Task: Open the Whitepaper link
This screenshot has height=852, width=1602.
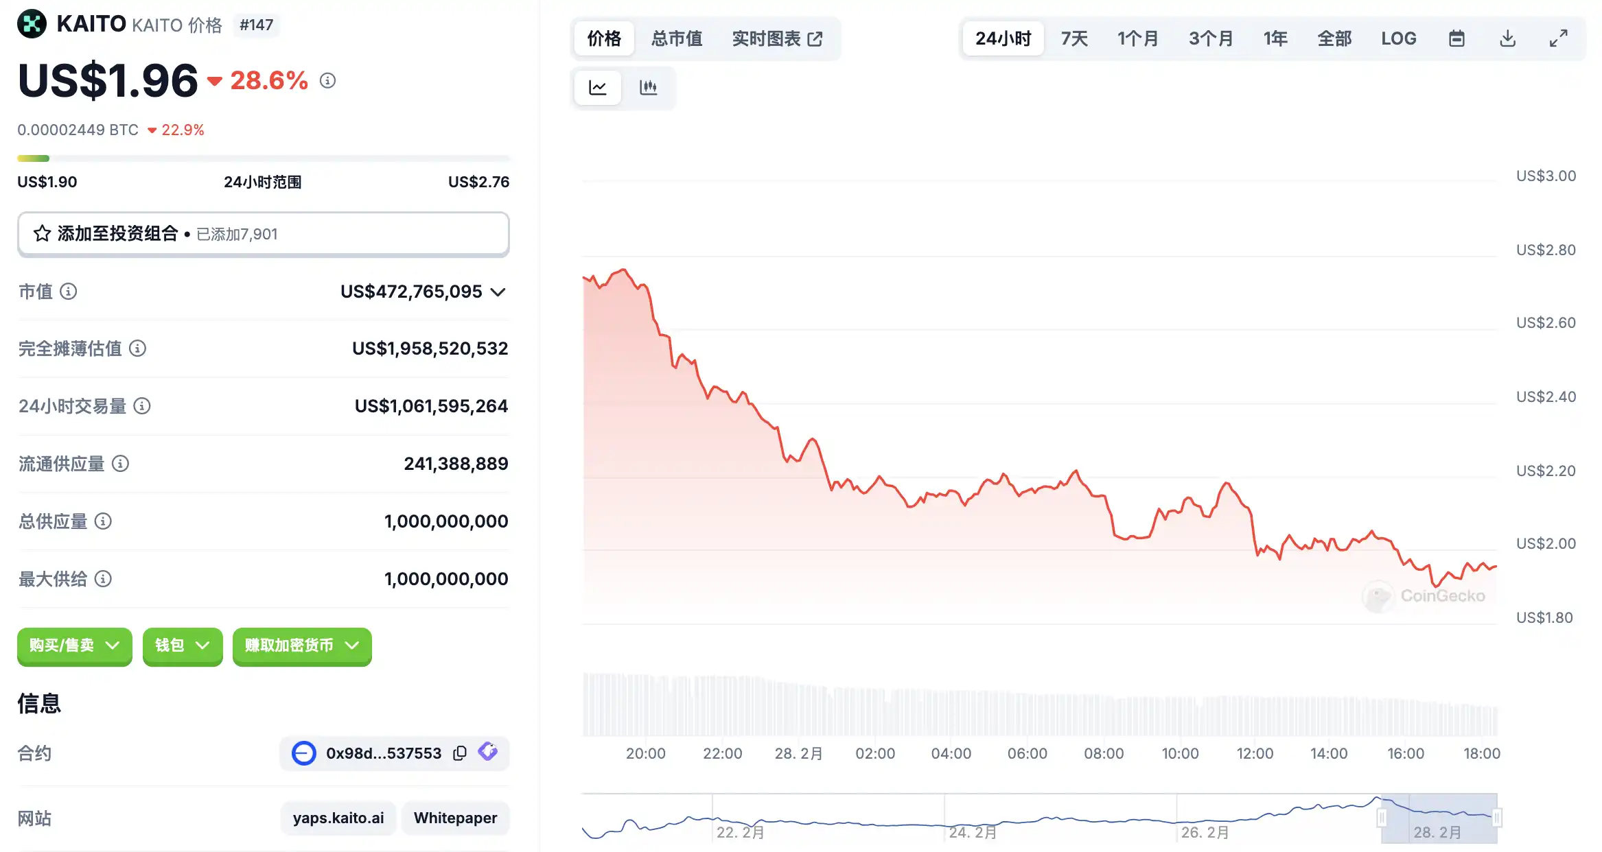Action: pyautogui.click(x=455, y=818)
